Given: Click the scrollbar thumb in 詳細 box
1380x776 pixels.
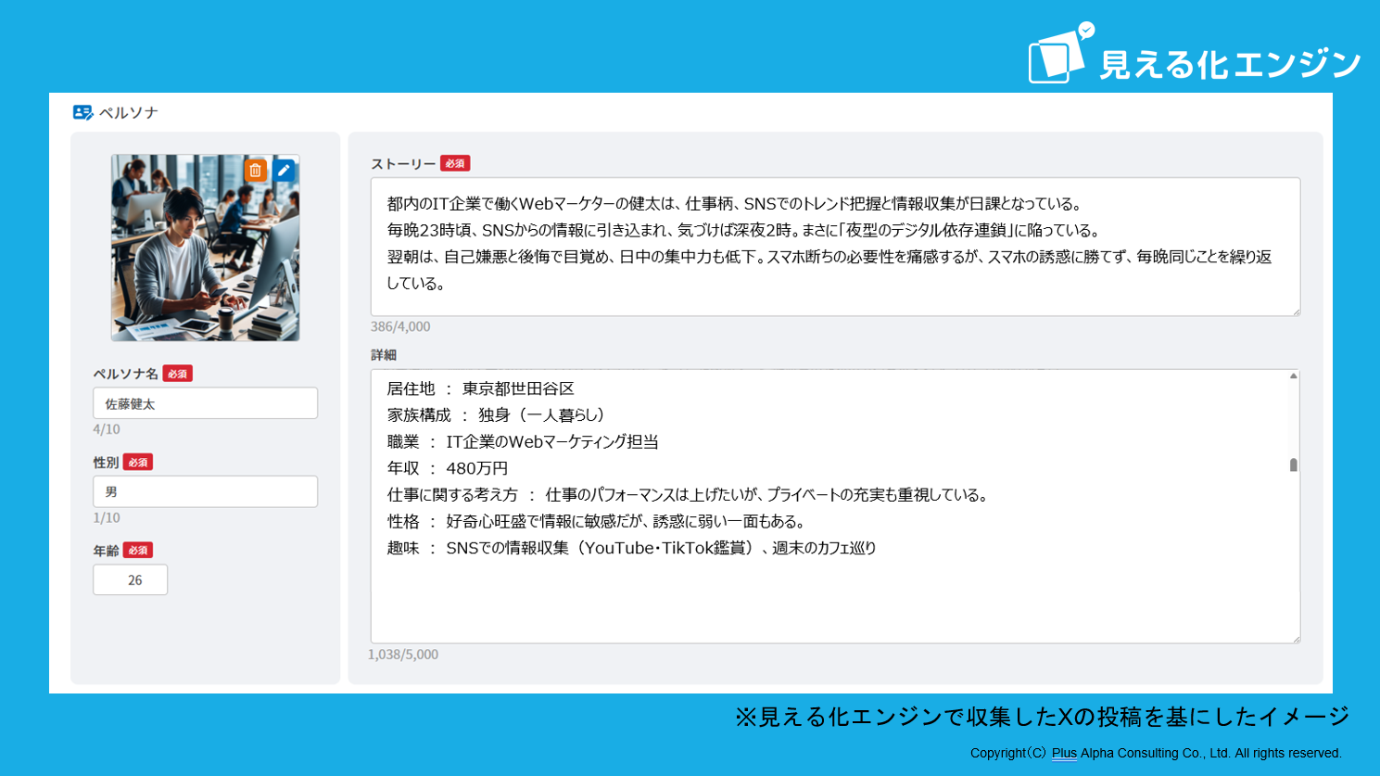Looking at the screenshot, I should (1293, 464).
